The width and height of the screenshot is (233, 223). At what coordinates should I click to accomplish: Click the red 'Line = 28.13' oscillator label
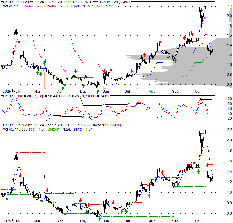pyautogui.click(x=26, y=96)
